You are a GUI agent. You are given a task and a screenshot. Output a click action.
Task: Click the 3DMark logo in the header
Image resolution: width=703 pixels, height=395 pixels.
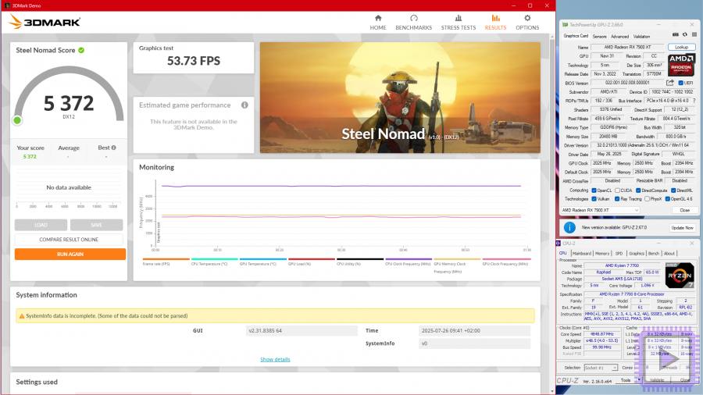[x=45, y=22]
